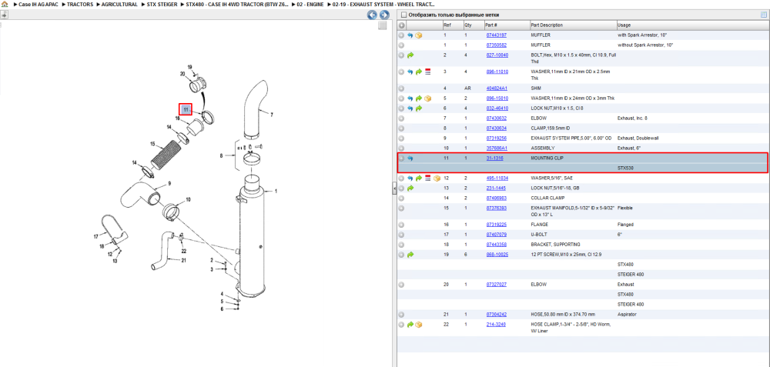Screen dimensions: 770x367
Task: Collapse the panel with the splitter handle arrow
Action: 393,188
